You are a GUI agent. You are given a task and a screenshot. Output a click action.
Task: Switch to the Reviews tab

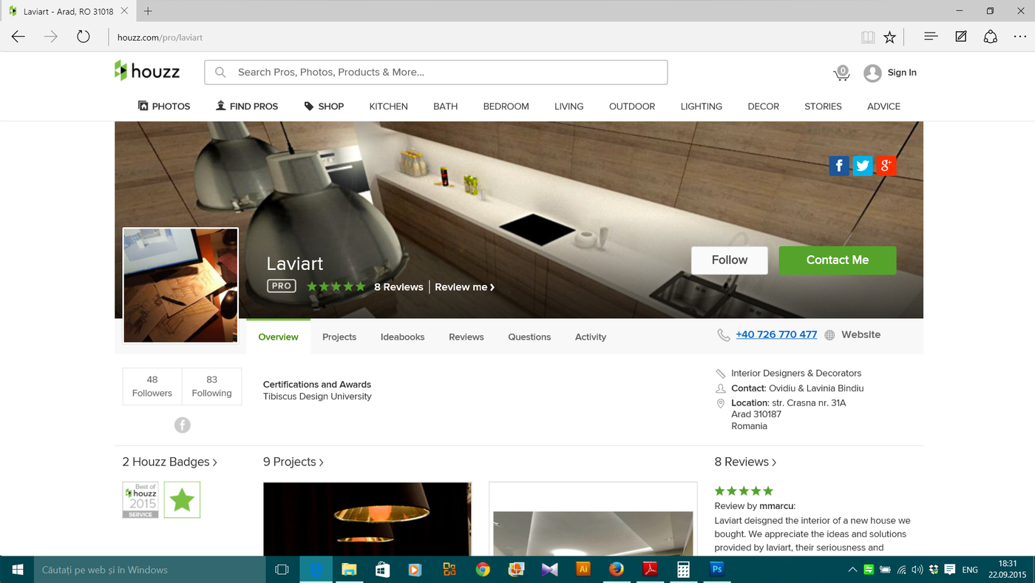pyautogui.click(x=466, y=337)
